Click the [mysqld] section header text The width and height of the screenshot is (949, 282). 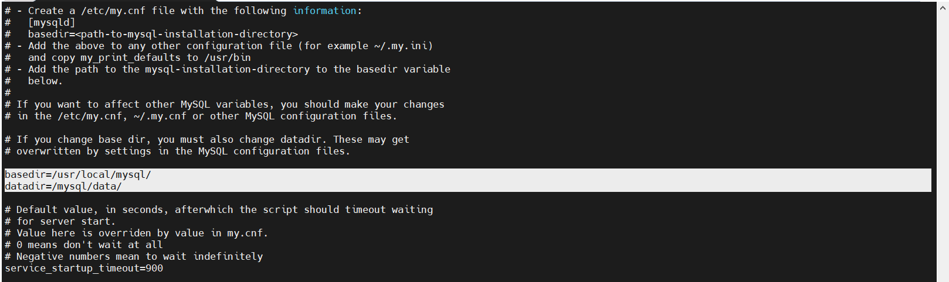click(52, 22)
